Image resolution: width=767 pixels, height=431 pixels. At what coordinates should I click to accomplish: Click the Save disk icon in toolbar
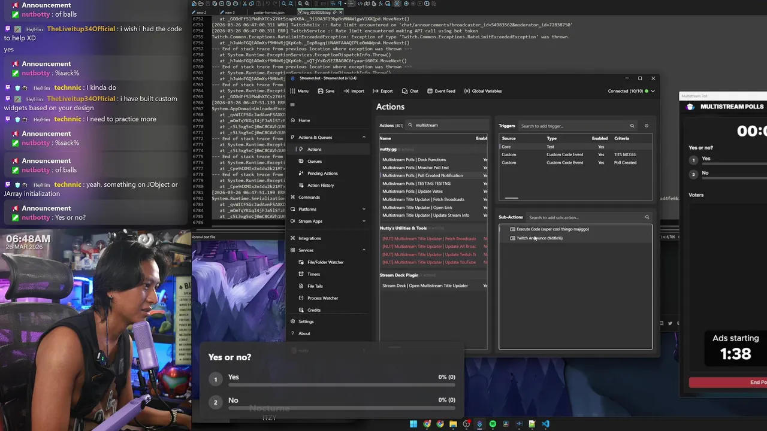coord(321,91)
